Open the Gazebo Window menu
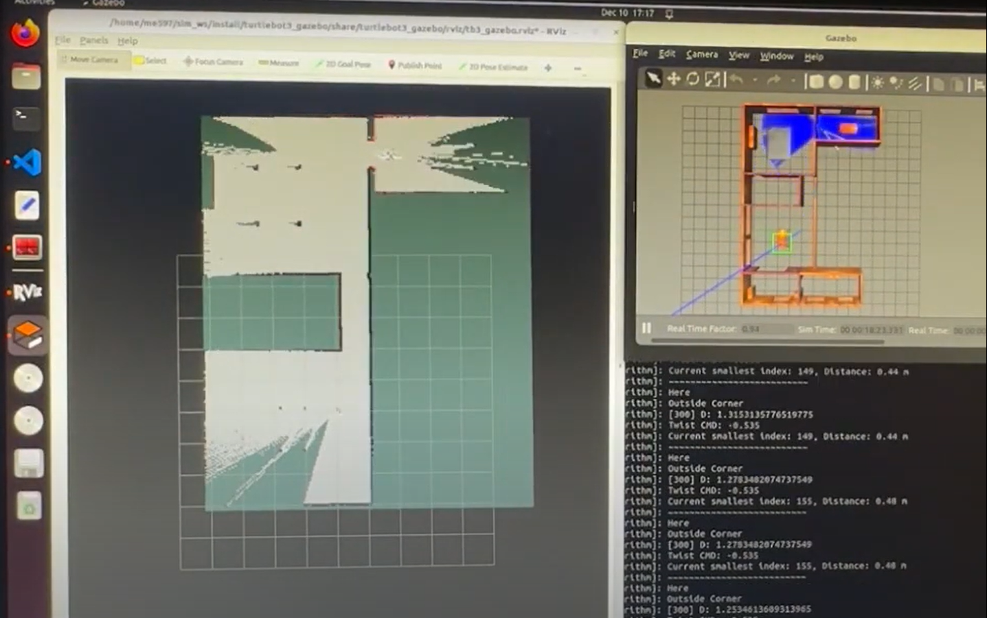The image size is (987, 618). coord(777,56)
